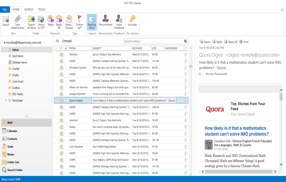
Task: Open the Quora article headline link
Action: tap(237, 131)
